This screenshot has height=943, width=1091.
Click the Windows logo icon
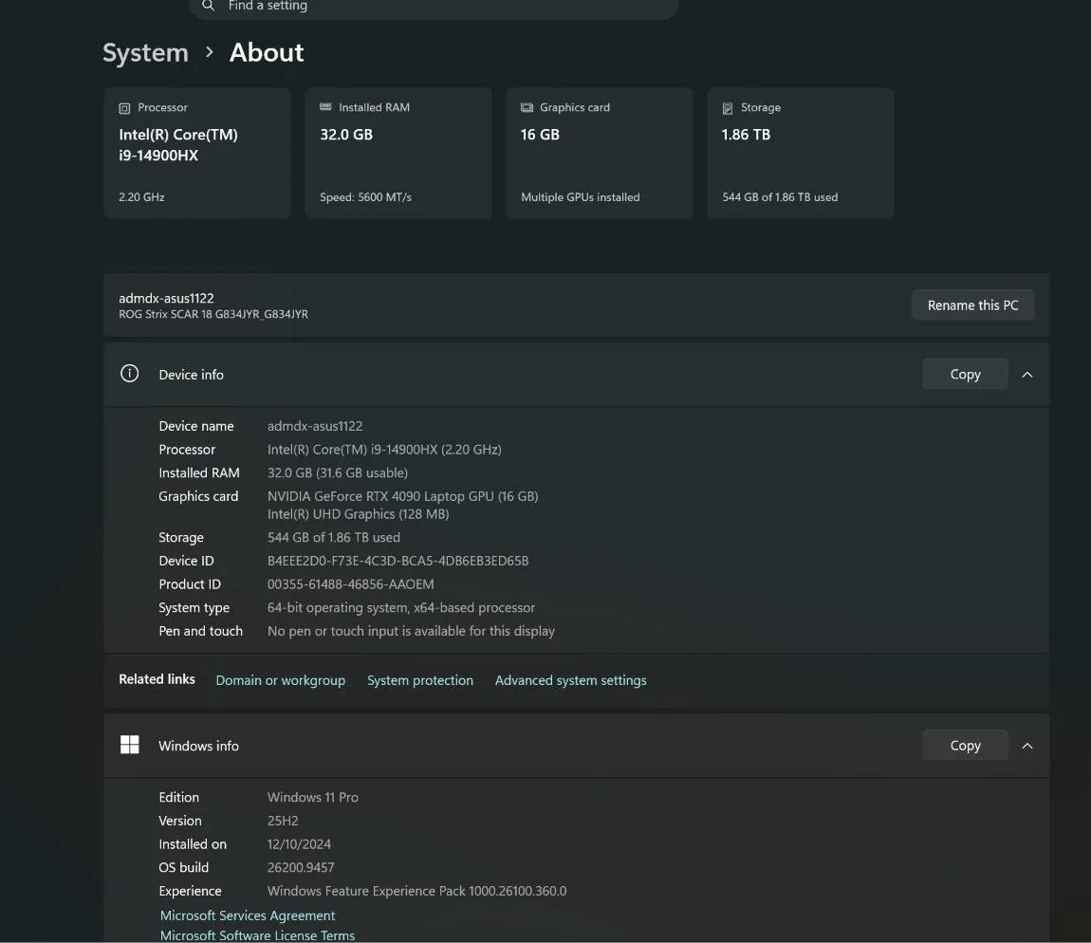click(x=129, y=745)
